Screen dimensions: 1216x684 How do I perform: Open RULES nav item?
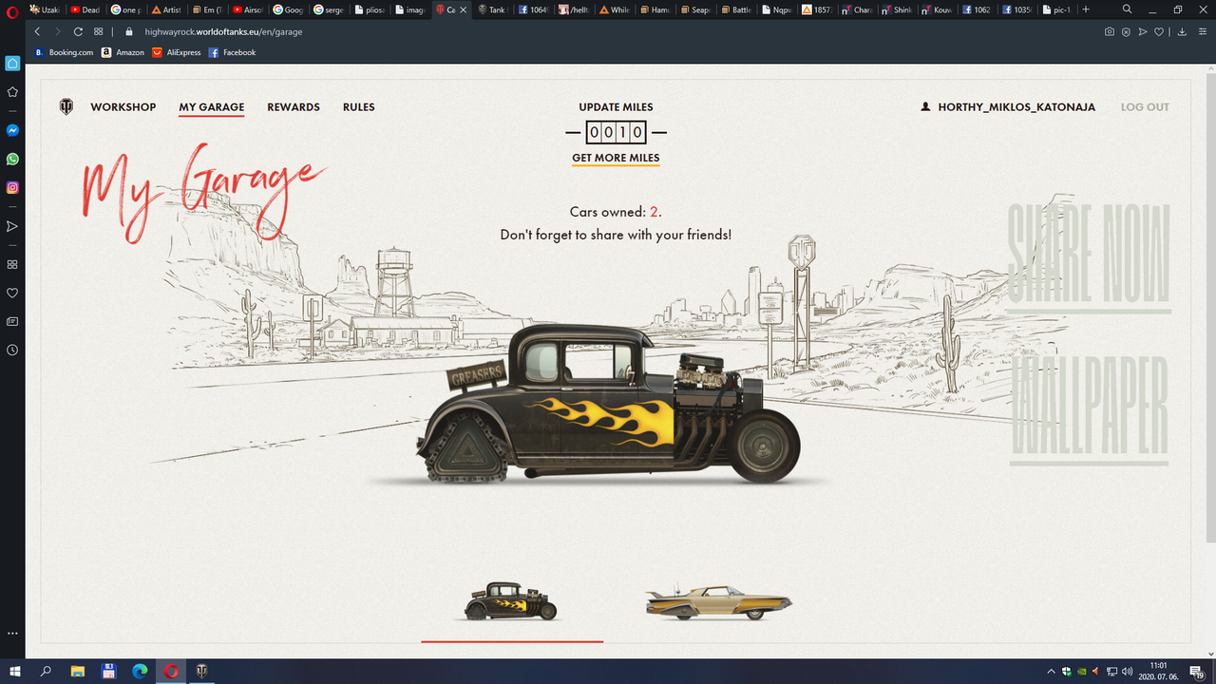coord(359,107)
